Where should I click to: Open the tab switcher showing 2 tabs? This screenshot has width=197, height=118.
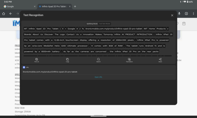point(186,14)
